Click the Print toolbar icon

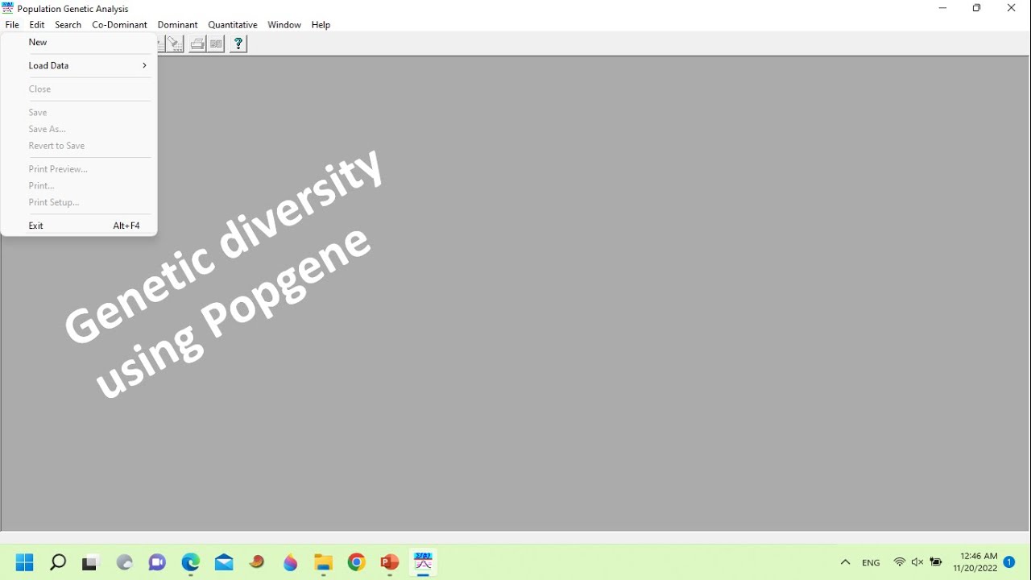(x=197, y=43)
